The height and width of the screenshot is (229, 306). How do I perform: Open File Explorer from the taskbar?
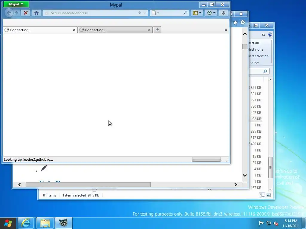45,223
